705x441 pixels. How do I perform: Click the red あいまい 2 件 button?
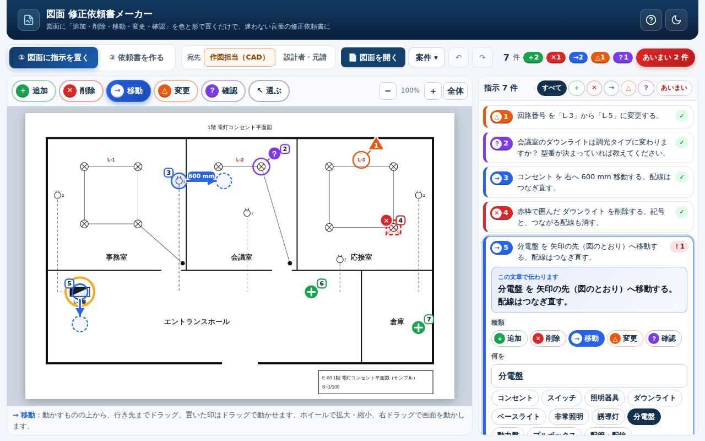[x=665, y=57]
